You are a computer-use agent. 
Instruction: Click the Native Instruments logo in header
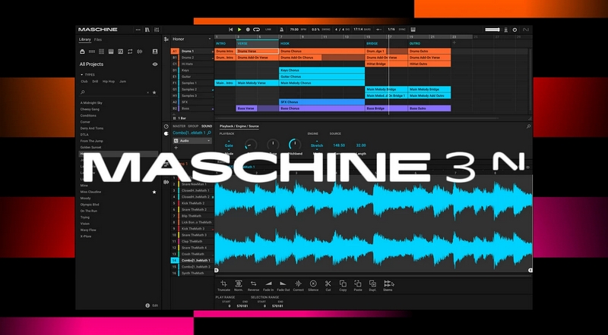coord(526,30)
